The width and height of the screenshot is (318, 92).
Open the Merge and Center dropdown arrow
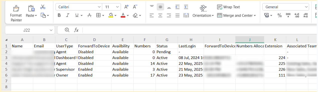pyautogui.click(x=255, y=15)
